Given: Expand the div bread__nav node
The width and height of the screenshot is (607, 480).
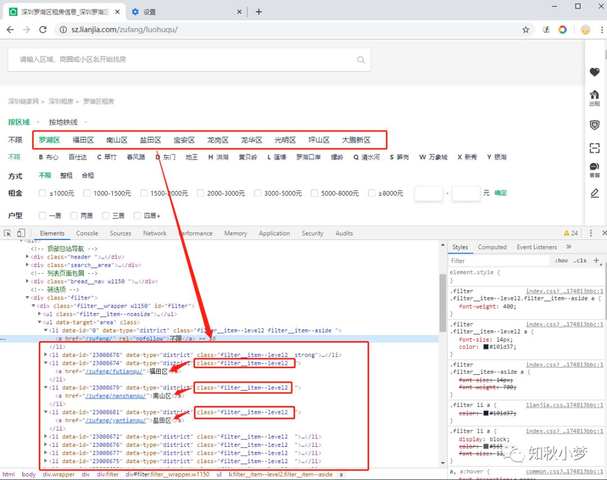Looking at the screenshot, I should coord(27,281).
